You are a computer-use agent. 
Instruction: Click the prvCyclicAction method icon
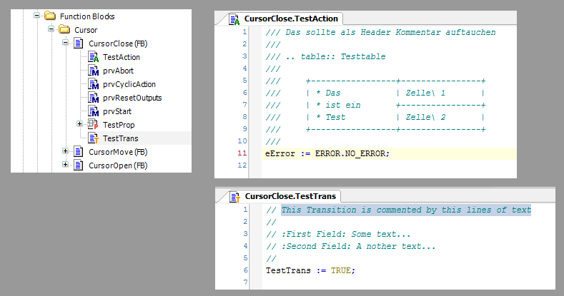(93, 84)
